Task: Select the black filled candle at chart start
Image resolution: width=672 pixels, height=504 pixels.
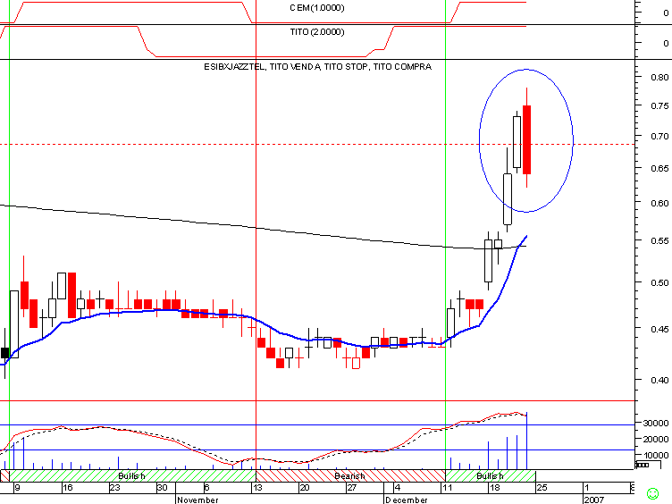Action: [x=5, y=353]
